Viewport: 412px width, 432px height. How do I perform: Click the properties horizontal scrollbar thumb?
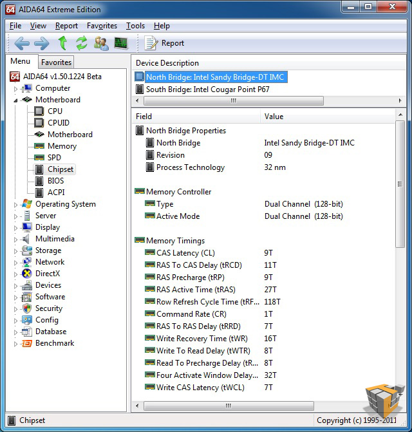pos(229,406)
